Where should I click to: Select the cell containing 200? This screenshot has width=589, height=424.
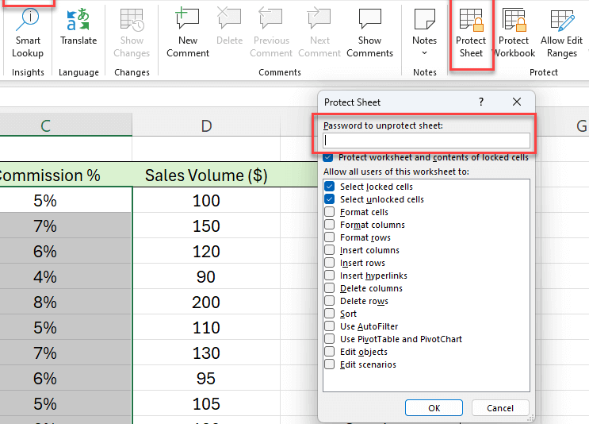[x=206, y=302]
